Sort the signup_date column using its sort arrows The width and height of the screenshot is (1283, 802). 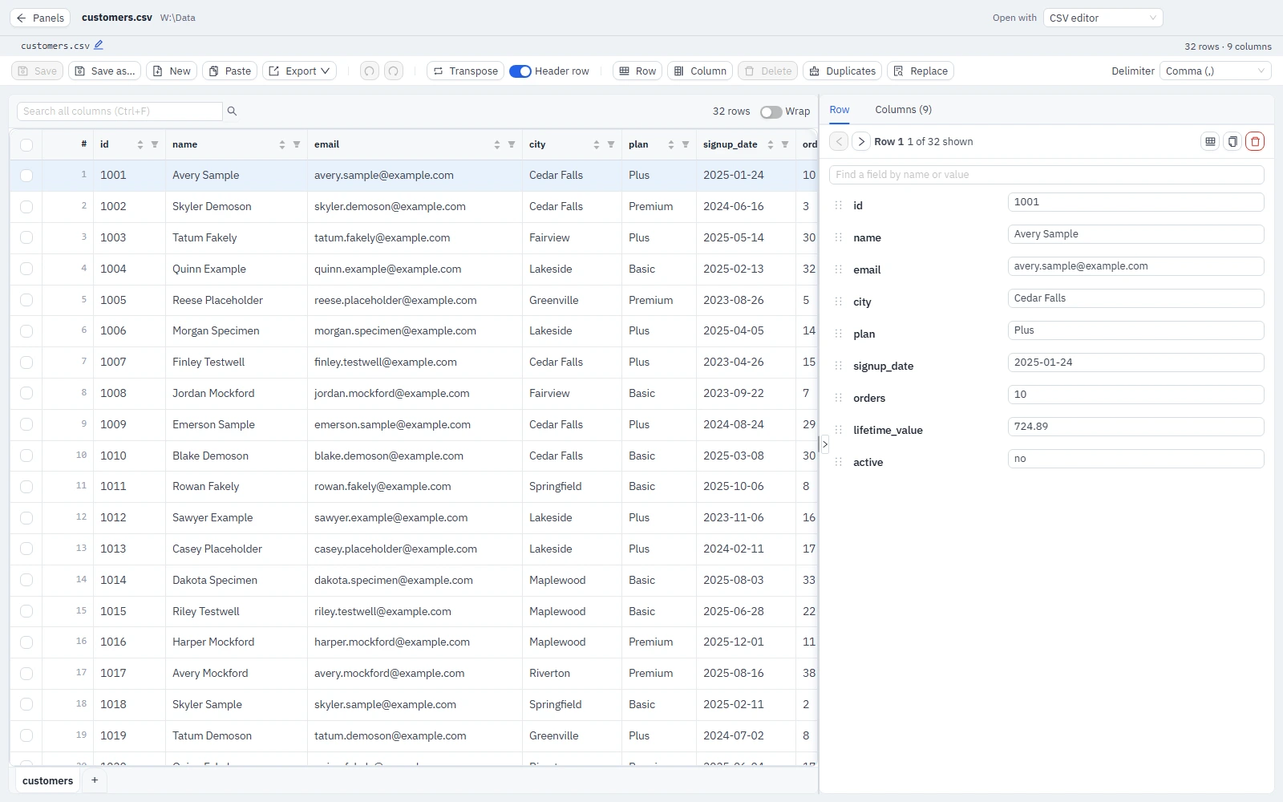tap(771, 144)
